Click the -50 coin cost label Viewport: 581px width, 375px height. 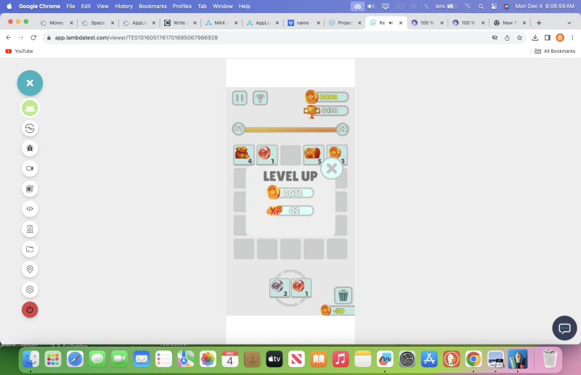pos(338,310)
